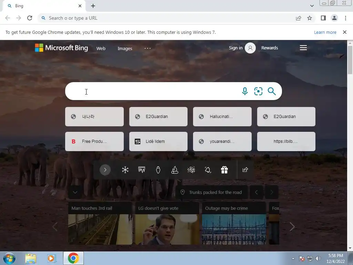Screen dimensions: 353x265
Task: Open Chrome side panel
Action: 323,18
